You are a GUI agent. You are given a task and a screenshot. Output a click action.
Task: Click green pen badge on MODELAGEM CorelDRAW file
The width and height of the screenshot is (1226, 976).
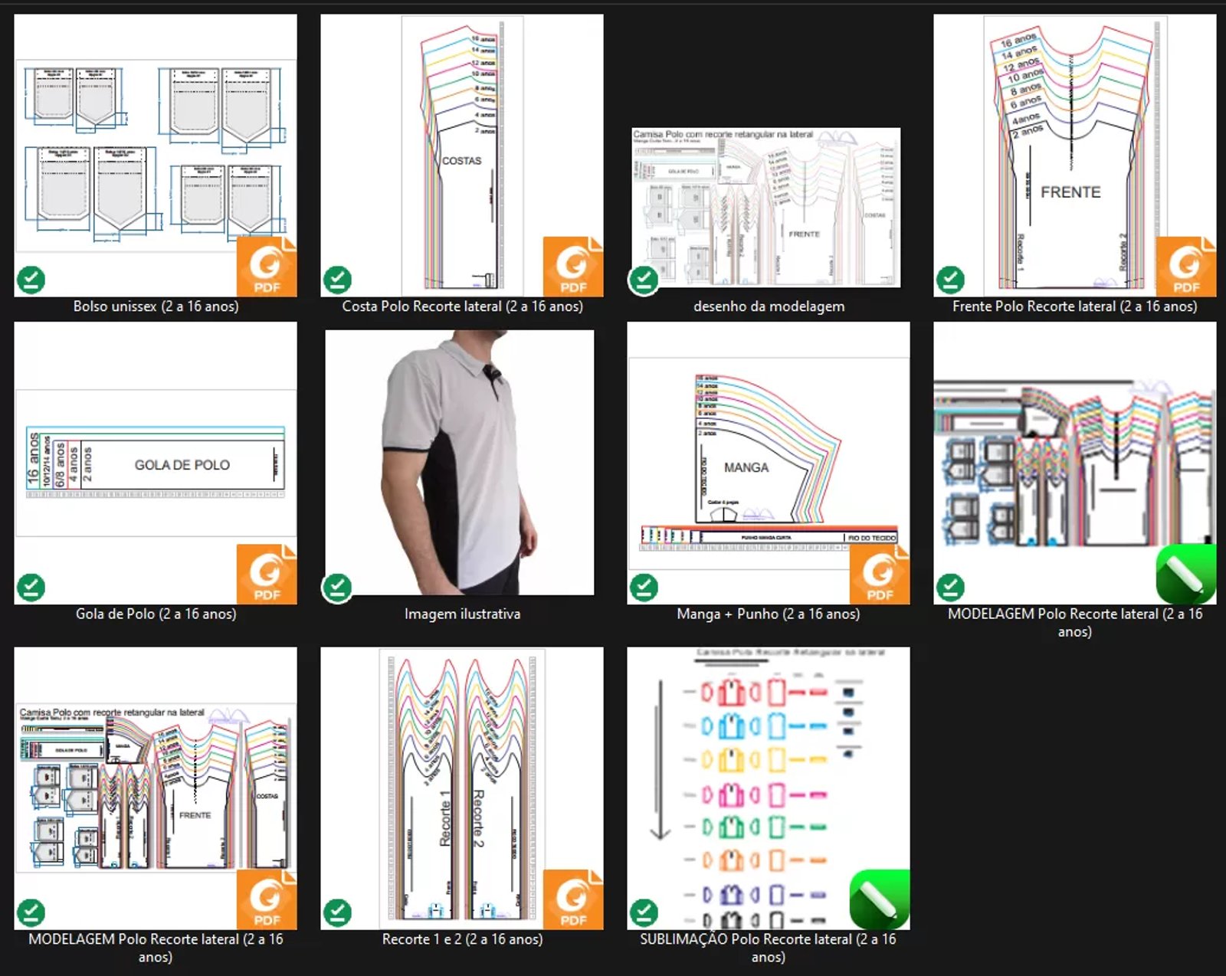(1185, 574)
